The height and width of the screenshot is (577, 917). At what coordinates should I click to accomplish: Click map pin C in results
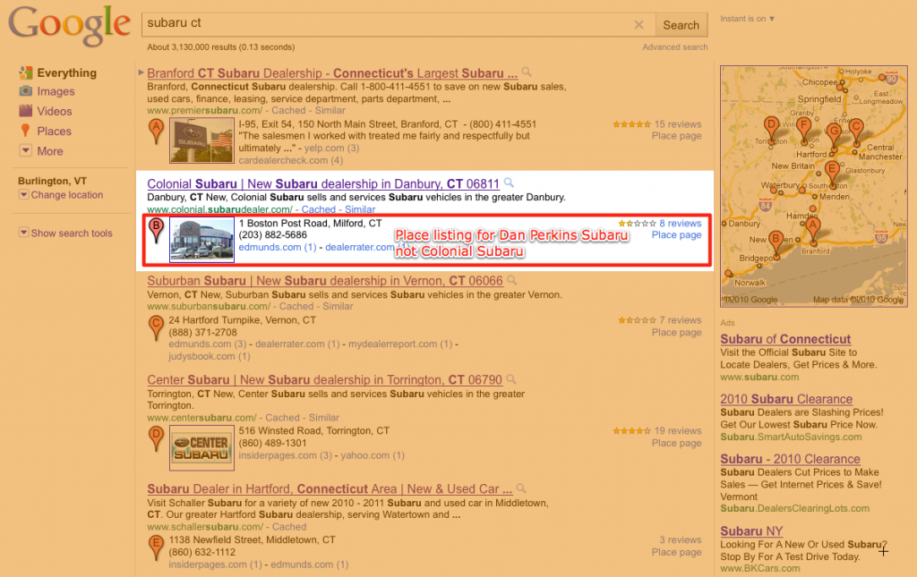tap(156, 327)
